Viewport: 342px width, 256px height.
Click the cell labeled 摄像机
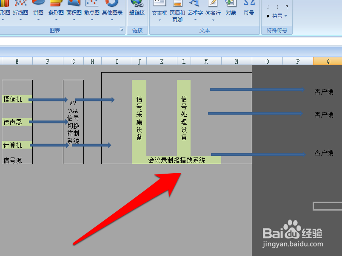[12, 99]
